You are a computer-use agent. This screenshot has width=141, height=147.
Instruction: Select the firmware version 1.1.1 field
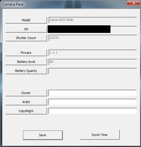(93, 53)
